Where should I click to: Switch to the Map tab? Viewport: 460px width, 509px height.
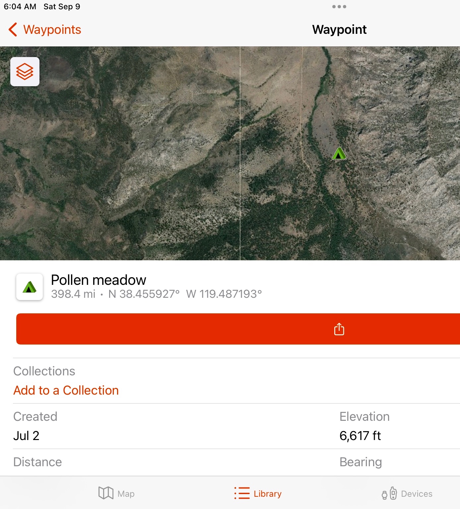[116, 493]
